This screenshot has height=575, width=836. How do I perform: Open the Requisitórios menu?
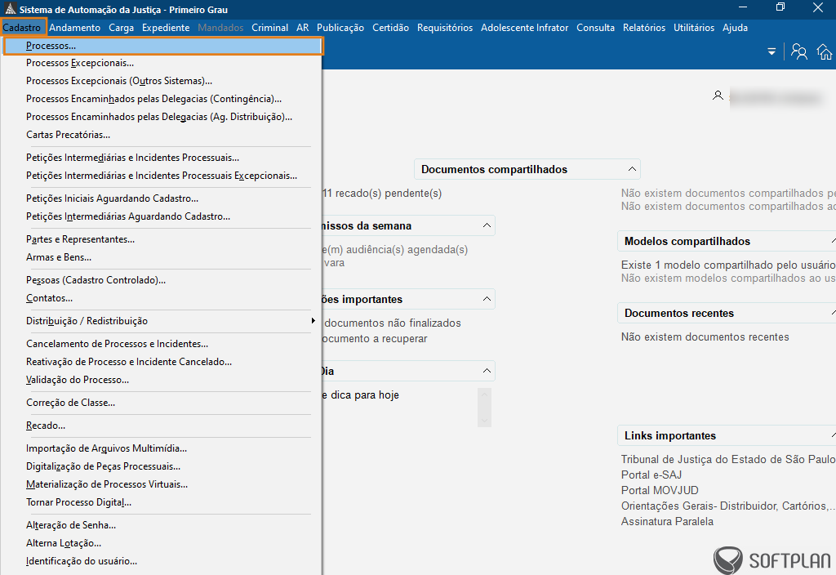click(445, 28)
